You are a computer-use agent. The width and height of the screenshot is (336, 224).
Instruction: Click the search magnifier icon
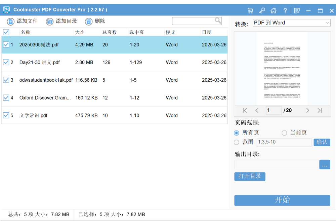click(218, 21)
